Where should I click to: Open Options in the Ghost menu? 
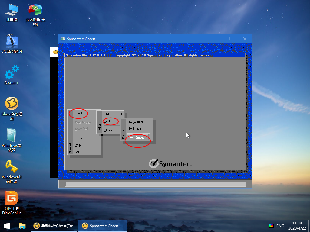(x=80, y=138)
